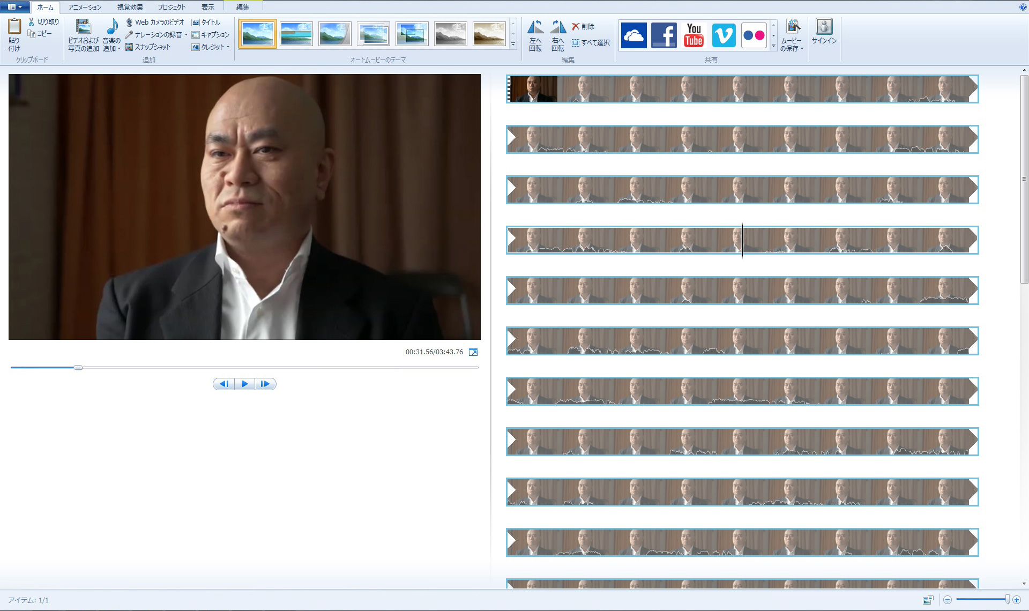
Task: Share the movie to YouTube
Action: (694, 35)
